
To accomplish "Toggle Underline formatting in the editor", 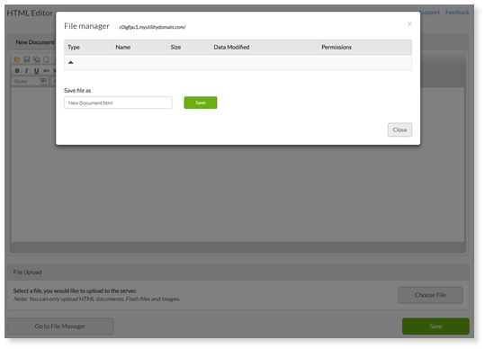I will click(37, 70).
